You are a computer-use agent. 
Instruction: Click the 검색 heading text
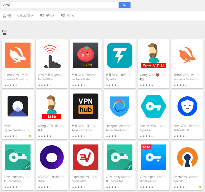(x=7, y=16)
